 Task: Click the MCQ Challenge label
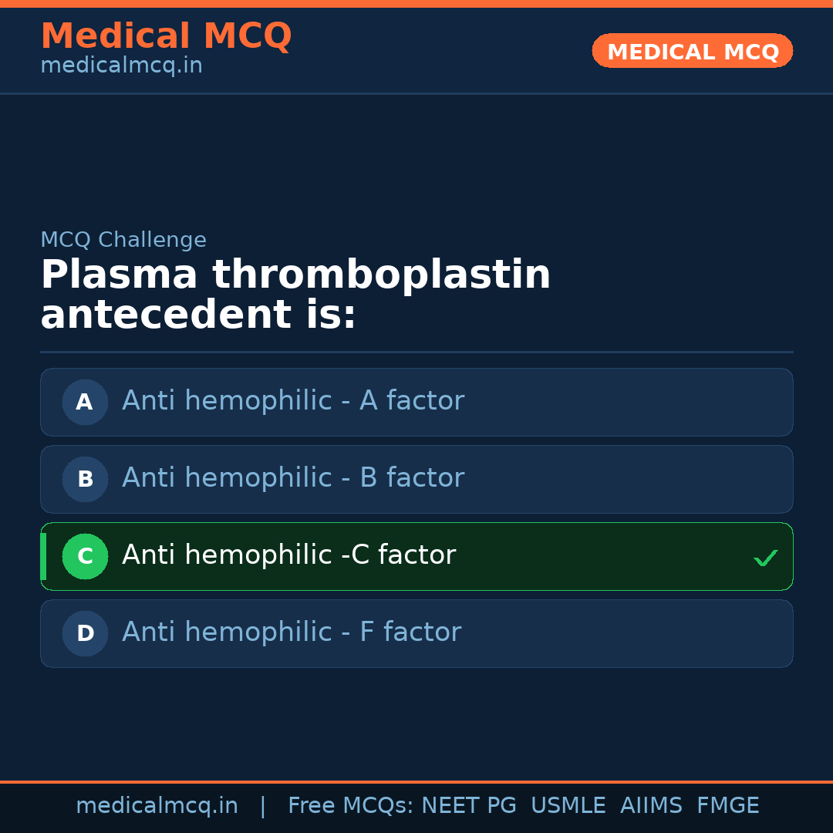coord(123,240)
